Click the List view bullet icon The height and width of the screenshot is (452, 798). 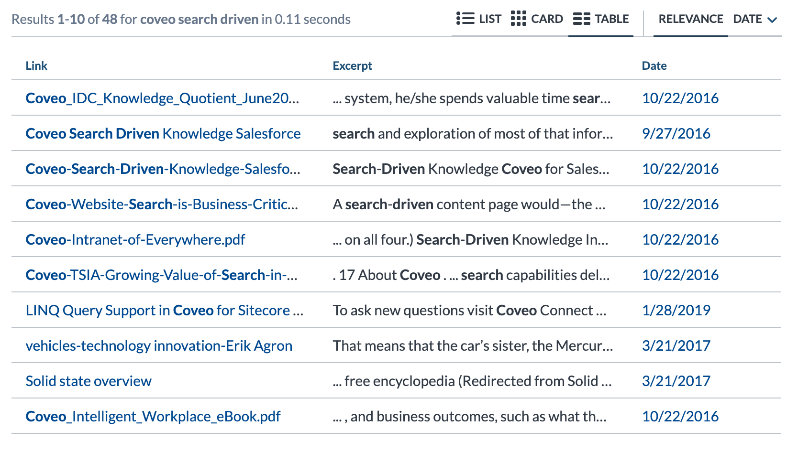coord(465,19)
